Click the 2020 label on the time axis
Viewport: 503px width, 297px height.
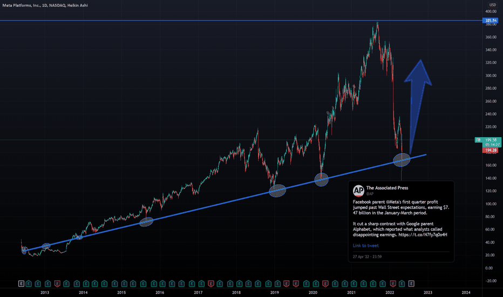[313, 293]
